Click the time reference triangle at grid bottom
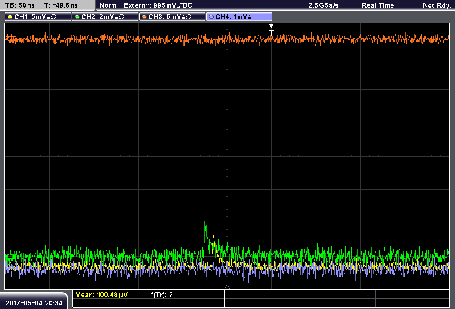The height and width of the screenshot is (309, 455). (227, 287)
